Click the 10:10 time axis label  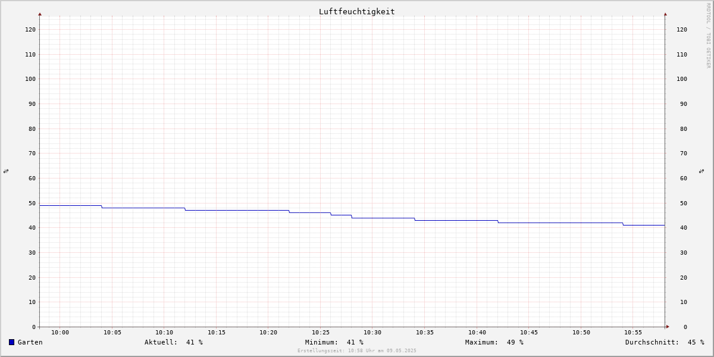pos(164,332)
